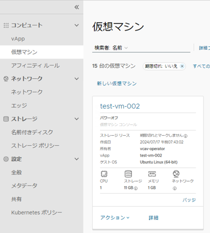Open 名前付きディスク in the sidebar
Viewport: 210px width, 233px height.
pos(32,132)
